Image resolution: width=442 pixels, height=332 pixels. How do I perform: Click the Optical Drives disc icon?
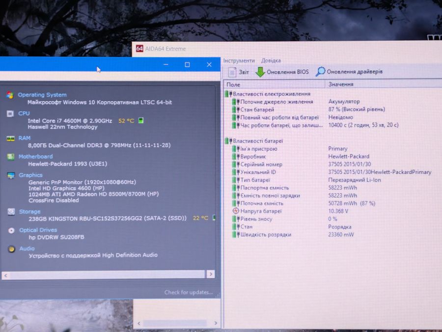[11, 230]
